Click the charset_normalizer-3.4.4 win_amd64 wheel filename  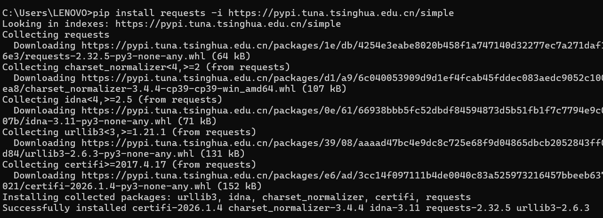coord(146,89)
